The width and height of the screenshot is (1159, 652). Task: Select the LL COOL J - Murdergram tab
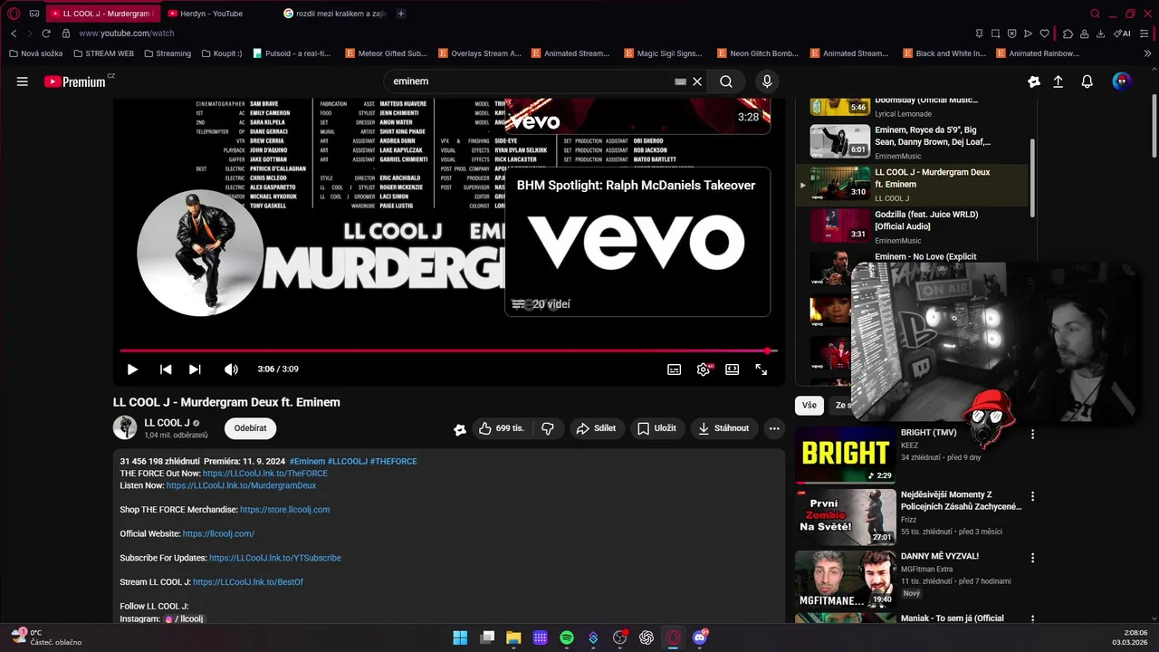pyautogui.click(x=102, y=14)
